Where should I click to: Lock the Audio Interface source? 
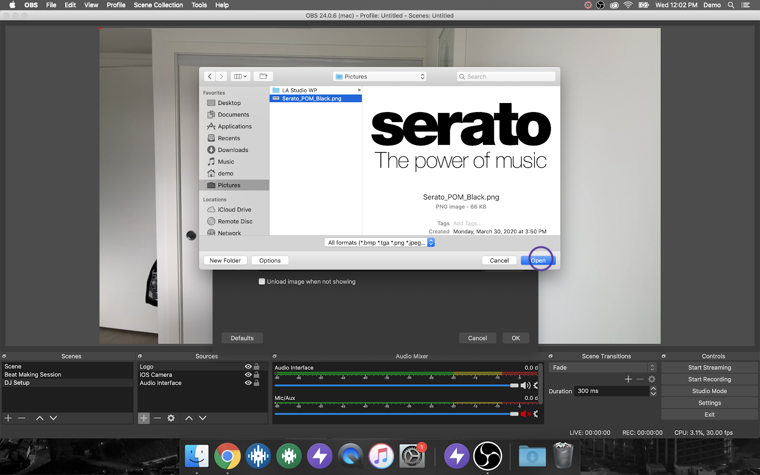pos(256,383)
